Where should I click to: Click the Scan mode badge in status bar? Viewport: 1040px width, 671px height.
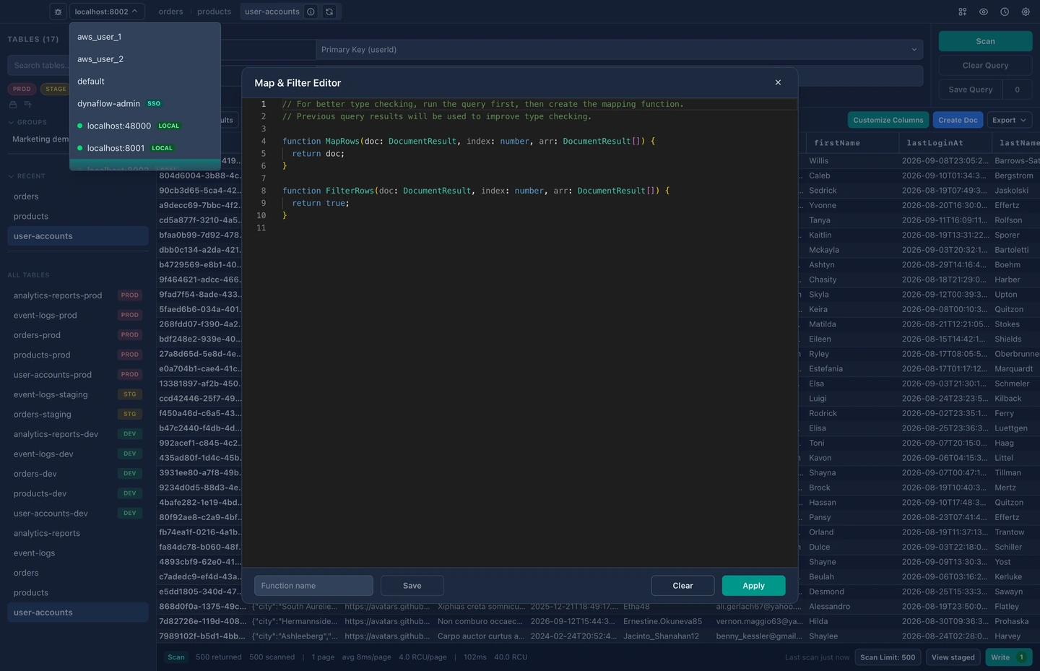click(x=176, y=657)
